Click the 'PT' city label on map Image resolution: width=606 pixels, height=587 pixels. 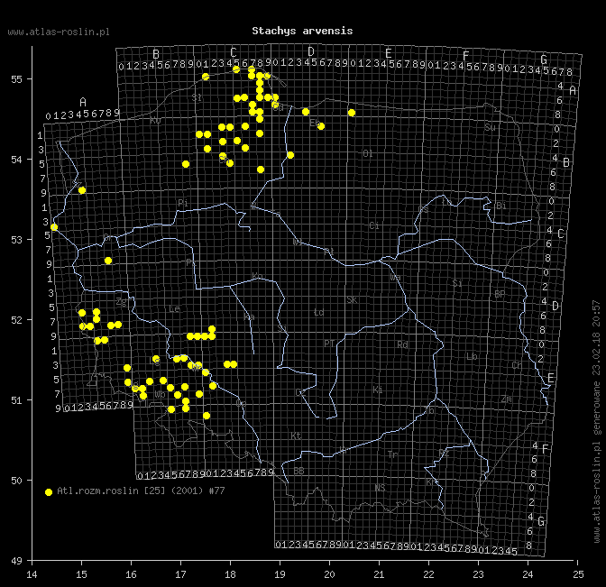(329, 344)
